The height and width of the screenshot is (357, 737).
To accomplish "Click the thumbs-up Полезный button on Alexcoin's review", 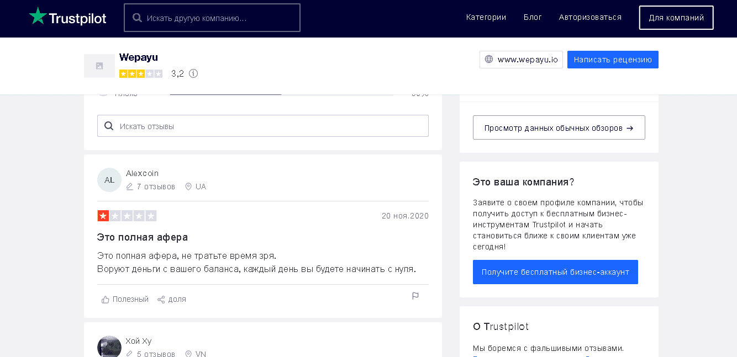I will [124, 299].
